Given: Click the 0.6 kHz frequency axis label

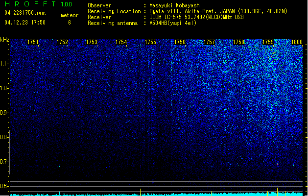Looking at the screenshot, I should tap(4, 186).
